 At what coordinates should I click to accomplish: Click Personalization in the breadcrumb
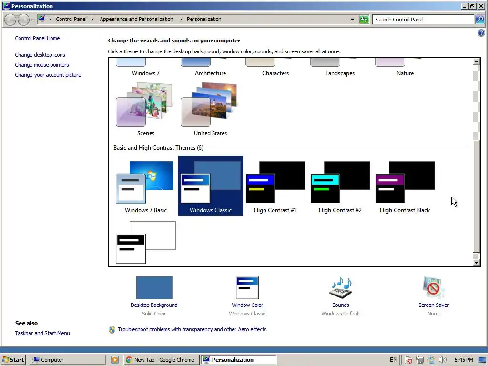click(204, 19)
